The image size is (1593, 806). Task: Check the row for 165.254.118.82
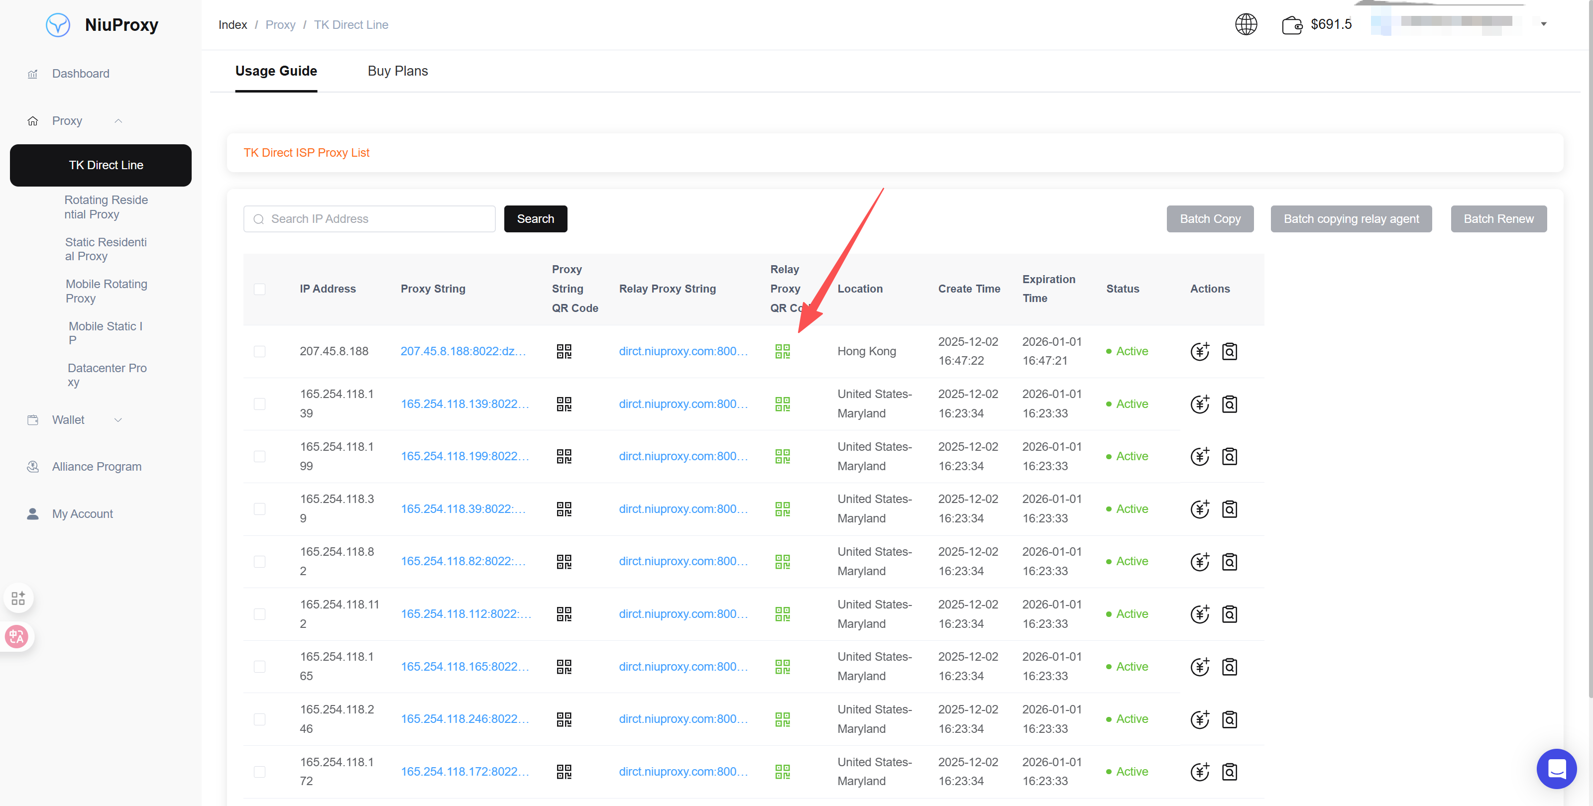coord(259,561)
